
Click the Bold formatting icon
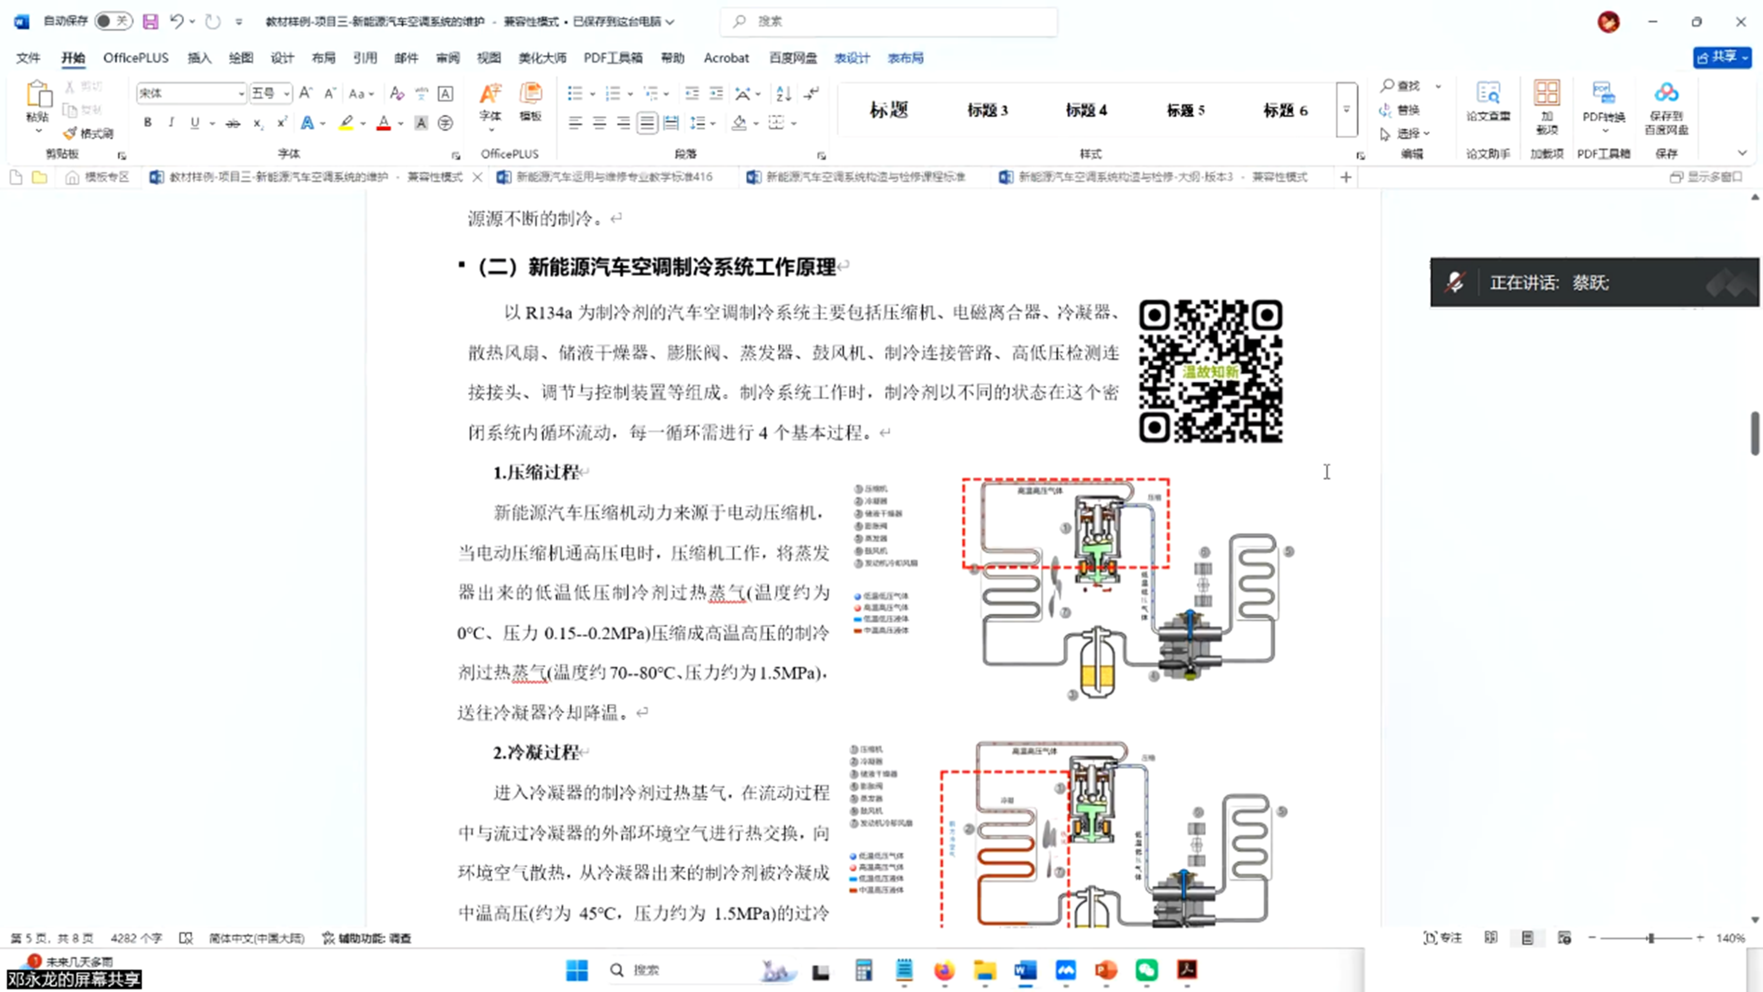click(147, 122)
